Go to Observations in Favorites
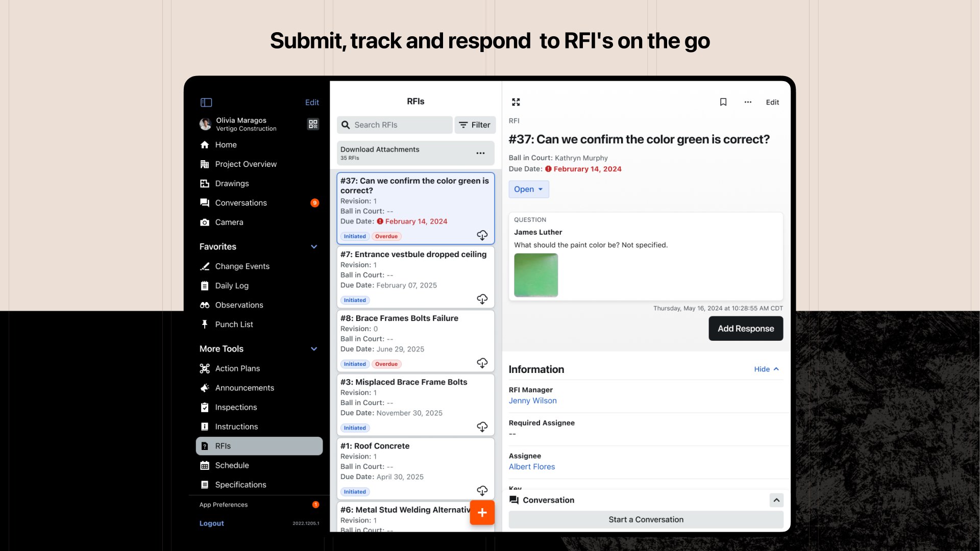Screen dimensions: 980x551 click(239, 305)
